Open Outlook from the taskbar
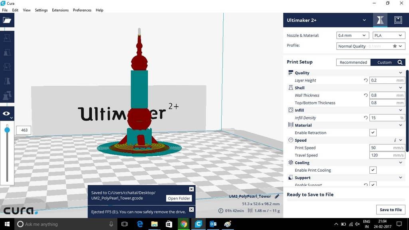 point(213,224)
